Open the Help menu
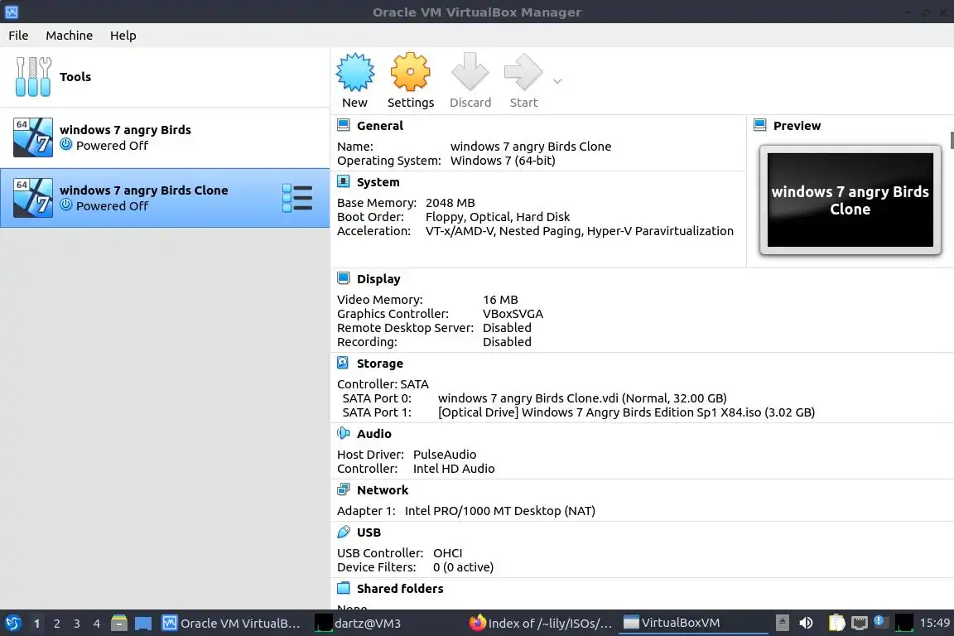 tap(123, 36)
